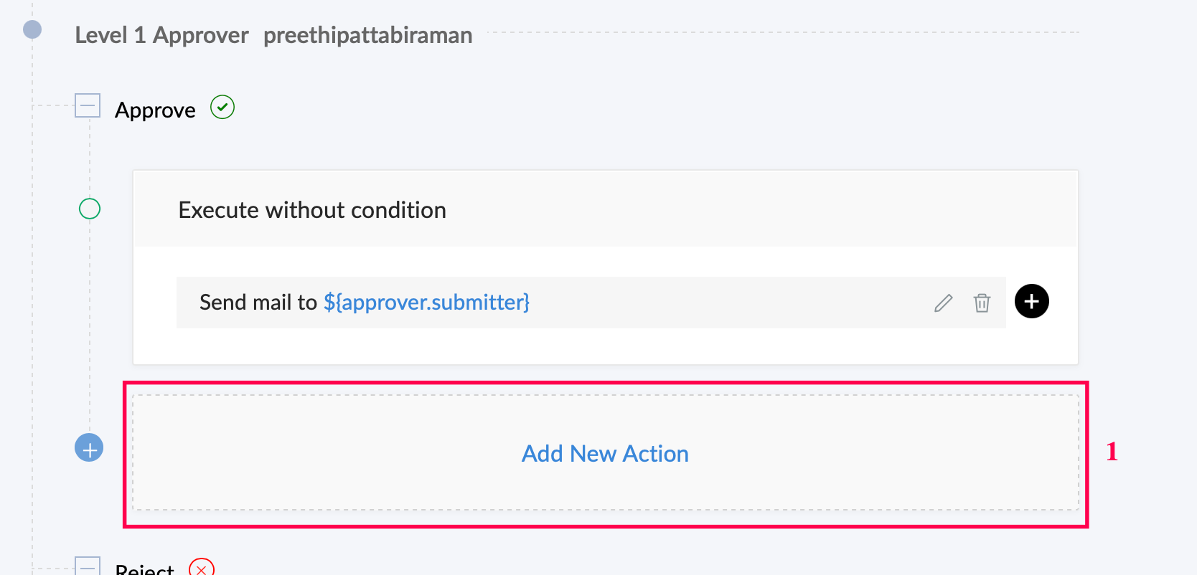Click the Reject outcome label

[x=144, y=569]
